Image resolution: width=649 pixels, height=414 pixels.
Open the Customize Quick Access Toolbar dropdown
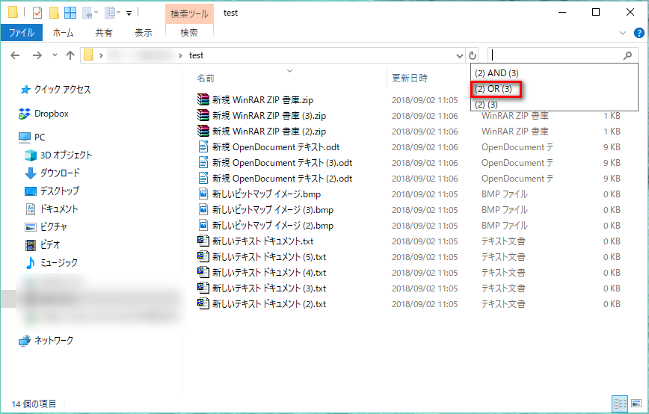(129, 13)
